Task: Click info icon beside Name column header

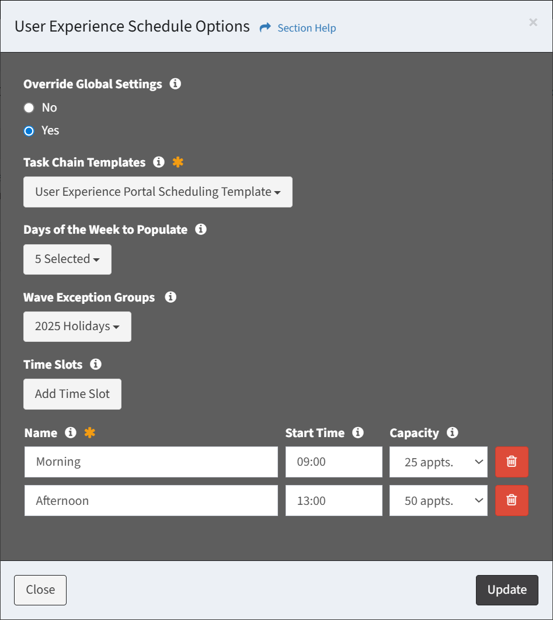Action: 71,432
